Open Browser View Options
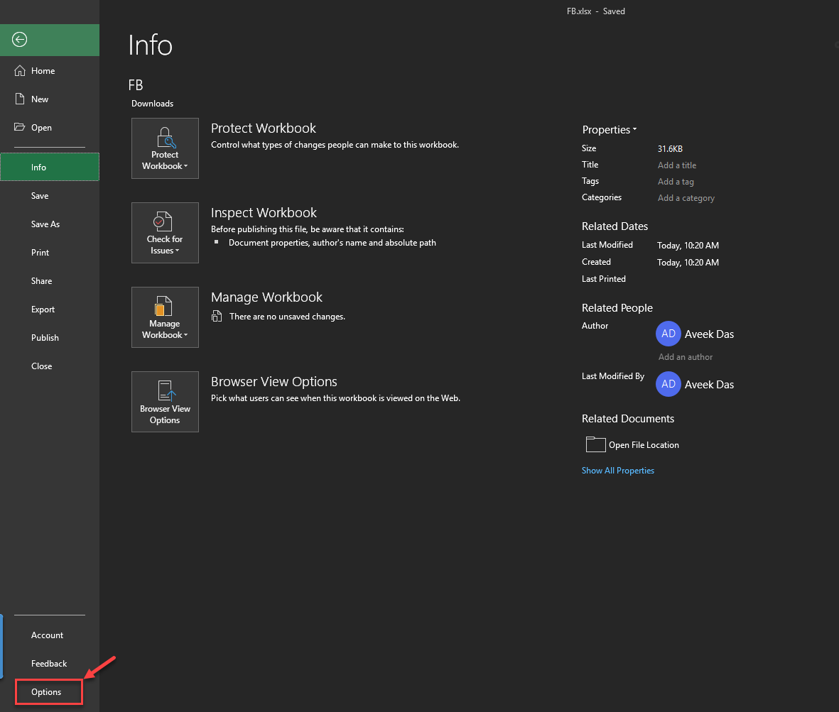Viewport: 839px width, 712px height. tap(165, 402)
